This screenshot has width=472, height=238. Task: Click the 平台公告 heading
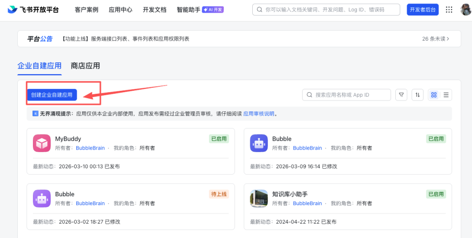tap(40, 39)
